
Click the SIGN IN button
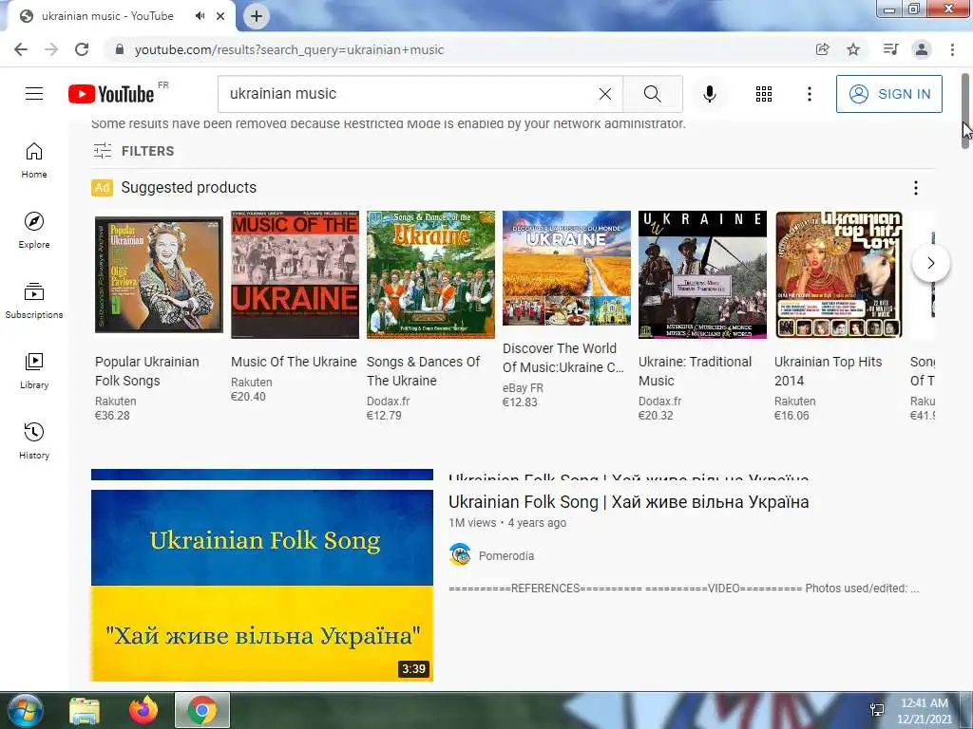click(888, 94)
